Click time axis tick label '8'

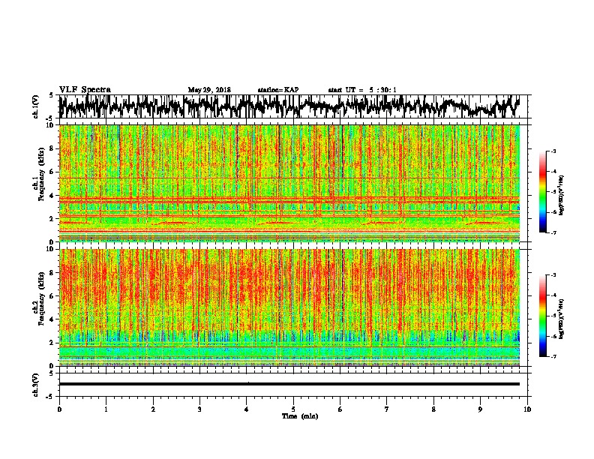(433, 409)
